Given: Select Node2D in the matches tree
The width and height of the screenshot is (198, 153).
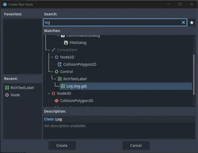Looking at the screenshot, I should 67,57.
